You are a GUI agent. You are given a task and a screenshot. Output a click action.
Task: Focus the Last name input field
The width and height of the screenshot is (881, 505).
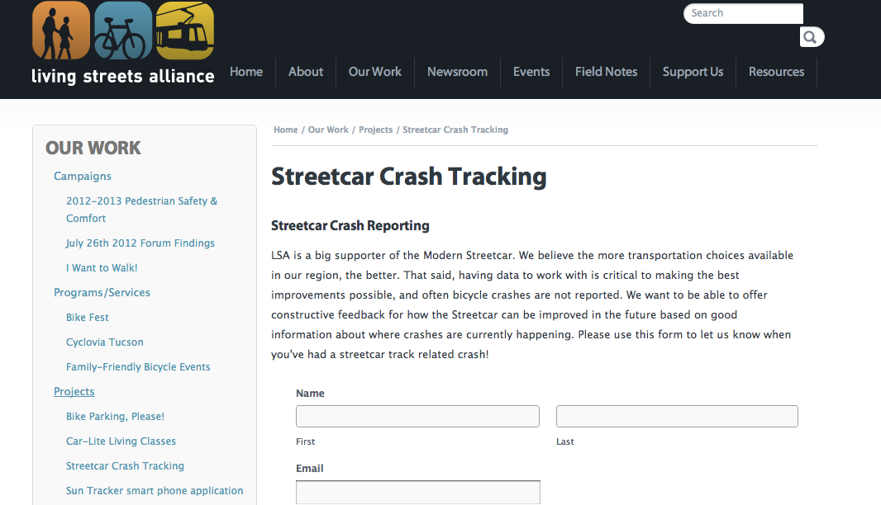(x=677, y=417)
